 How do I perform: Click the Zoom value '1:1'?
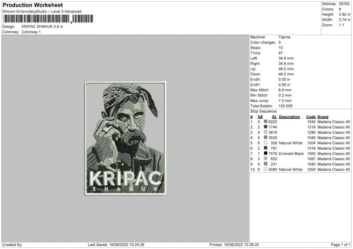[x=341, y=25]
